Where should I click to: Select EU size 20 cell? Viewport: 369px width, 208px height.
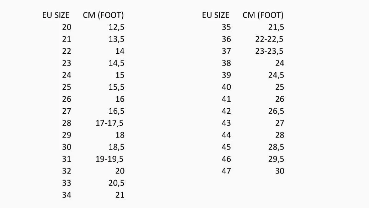click(67, 27)
